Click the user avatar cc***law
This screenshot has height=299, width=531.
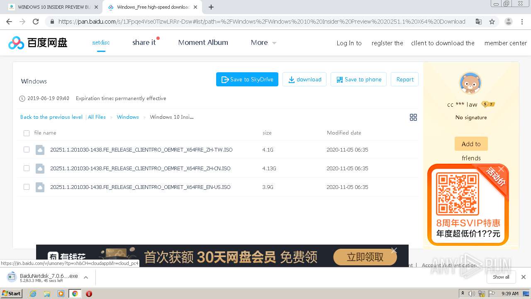pyautogui.click(x=470, y=83)
